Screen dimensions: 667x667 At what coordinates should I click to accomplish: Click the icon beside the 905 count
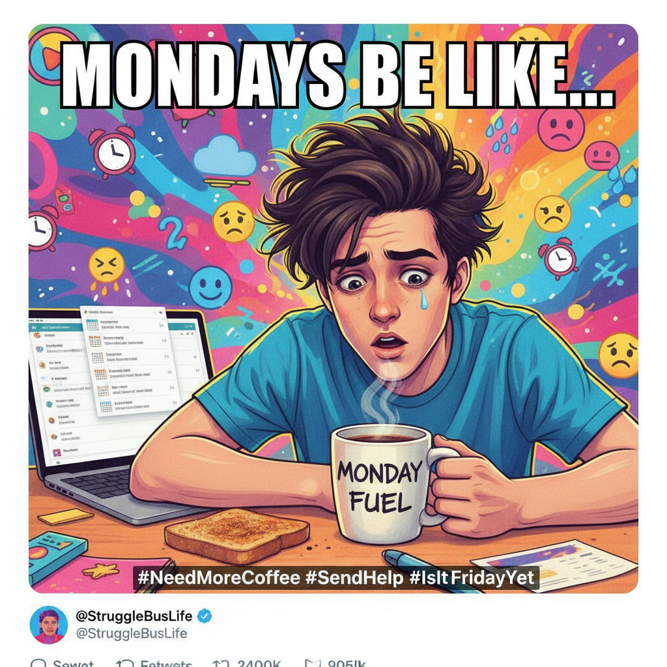pyautogui.click(x=313, y=663)
